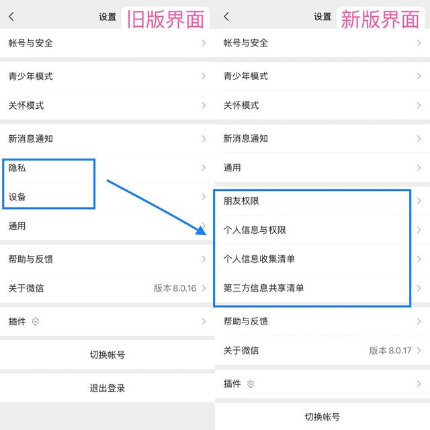Open 帐号与安全 in new version settings
This screenshot has width=430, height=430.
click(322, 43)
